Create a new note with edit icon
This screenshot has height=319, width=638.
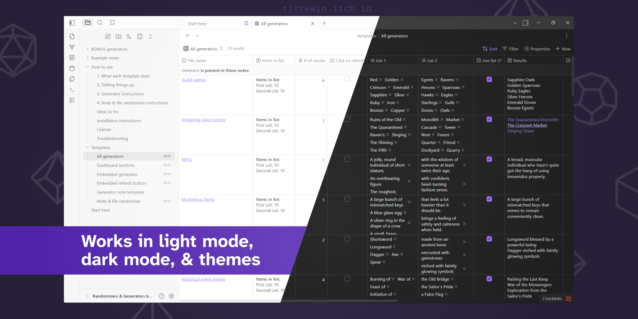pos(108,36)
